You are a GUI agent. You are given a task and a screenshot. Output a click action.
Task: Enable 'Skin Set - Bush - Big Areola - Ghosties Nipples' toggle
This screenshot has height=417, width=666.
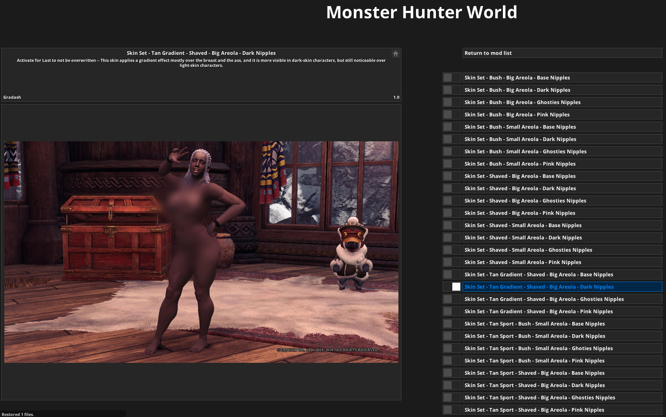click(452, 102)
